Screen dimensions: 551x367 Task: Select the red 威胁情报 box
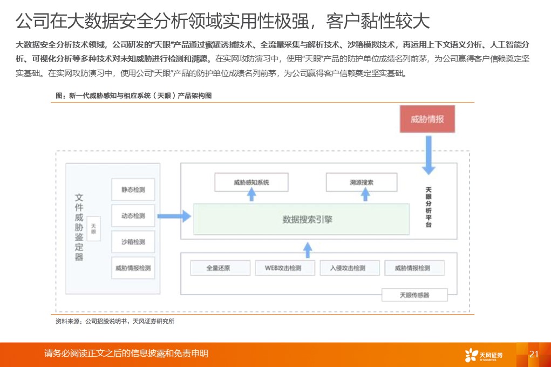point(427,119)
